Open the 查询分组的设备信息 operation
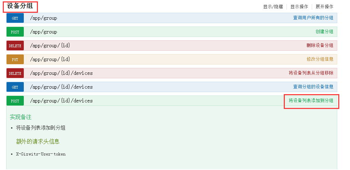The image size is (350, 170). (x=313, y=87)
